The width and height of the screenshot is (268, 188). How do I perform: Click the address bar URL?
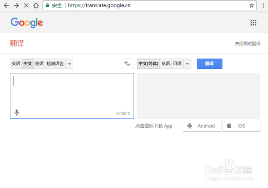(x=99, y=5)
